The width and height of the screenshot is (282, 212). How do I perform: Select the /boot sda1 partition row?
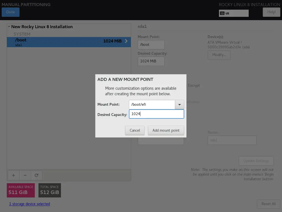pyautogui.click(x=69, y=42)
